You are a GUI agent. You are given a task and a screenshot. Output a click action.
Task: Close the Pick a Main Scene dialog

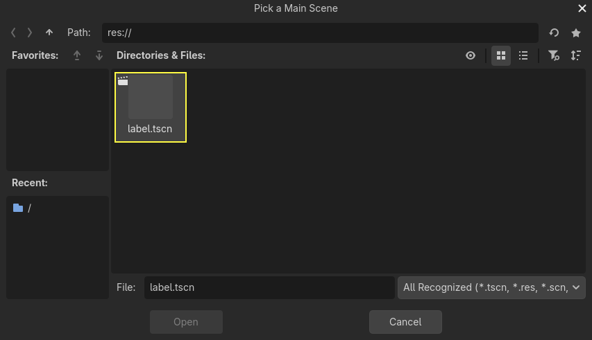(582, 8)
